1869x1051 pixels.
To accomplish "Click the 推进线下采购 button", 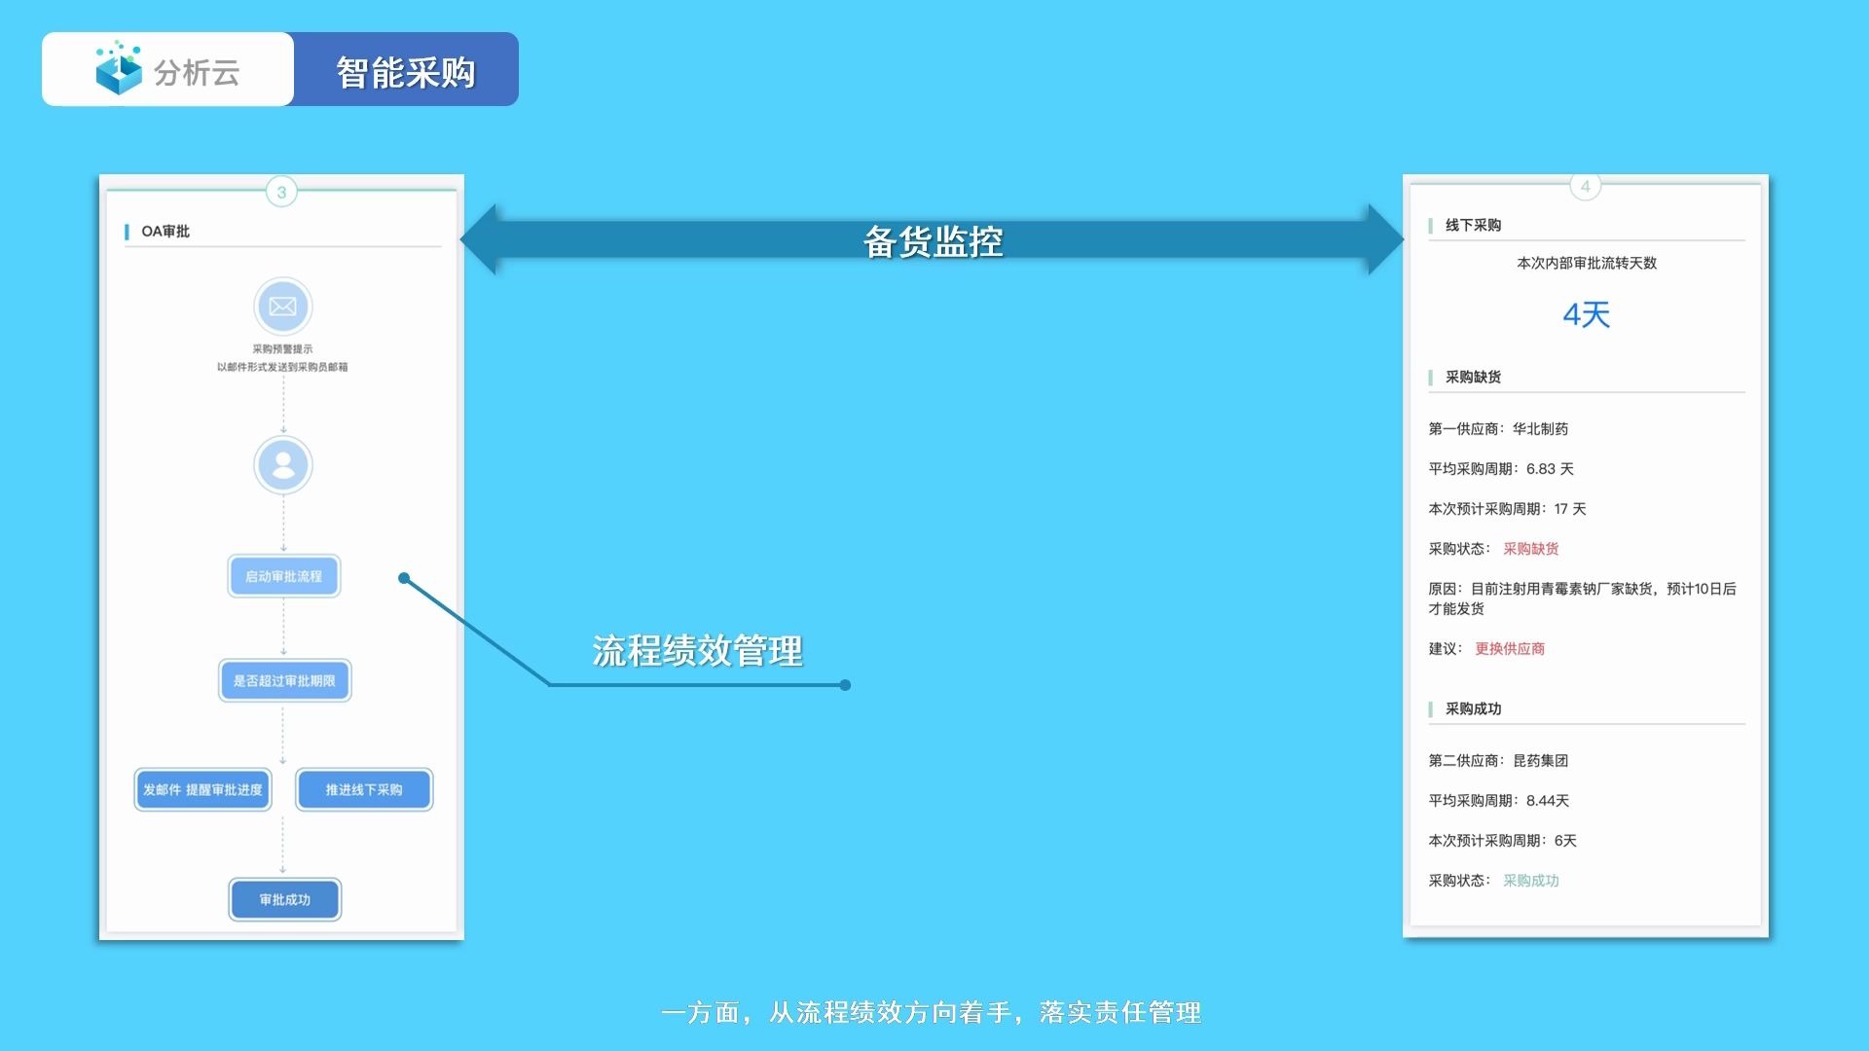I will pos(364,789).
